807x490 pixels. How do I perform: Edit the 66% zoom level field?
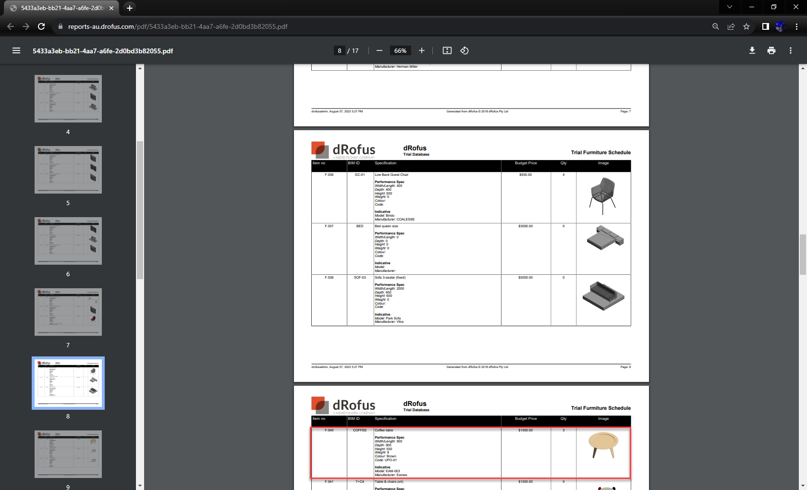click(x=400, y=50)
